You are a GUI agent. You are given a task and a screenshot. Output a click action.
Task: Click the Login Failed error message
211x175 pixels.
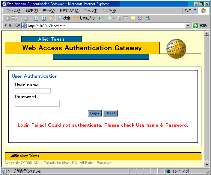[x=103, y=125]
